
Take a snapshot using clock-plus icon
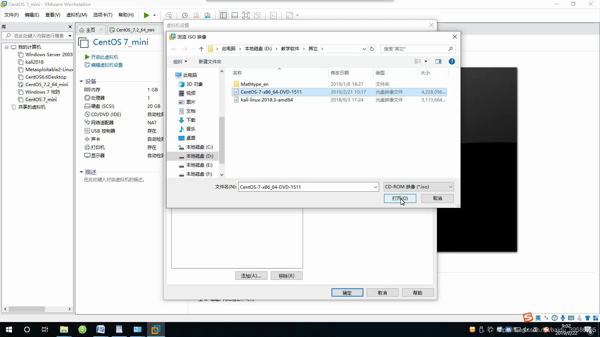pyautogui.click(x=184, y=15)
